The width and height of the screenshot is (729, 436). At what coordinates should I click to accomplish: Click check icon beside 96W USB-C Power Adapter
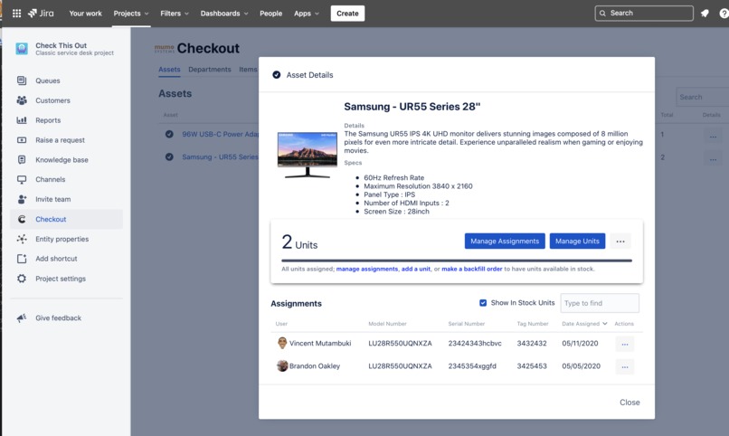coord(169,134)
